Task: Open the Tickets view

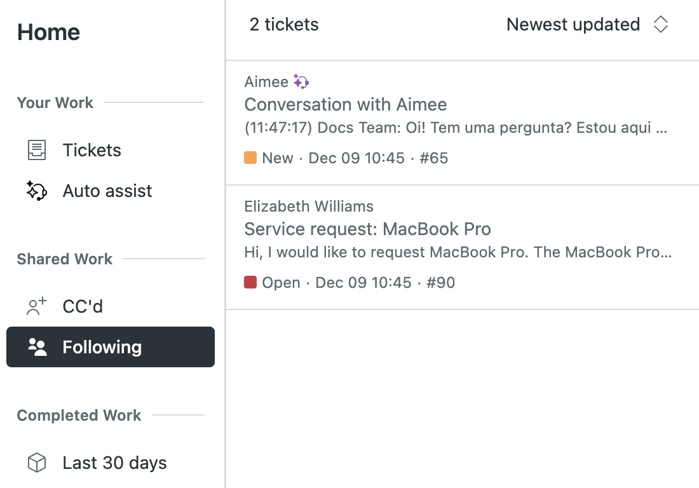Action: [x=92, y=151]
